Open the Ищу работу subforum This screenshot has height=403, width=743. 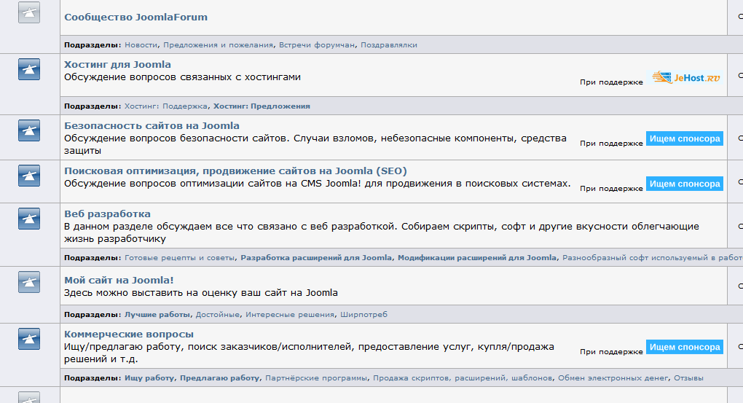tap(149, 379)
